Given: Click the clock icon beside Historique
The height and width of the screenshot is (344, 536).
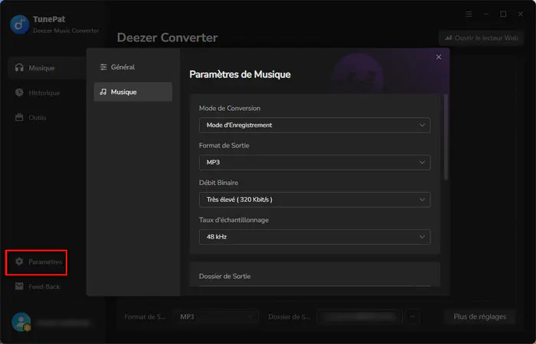Looking at the screenshot, I should click(19, 92).
